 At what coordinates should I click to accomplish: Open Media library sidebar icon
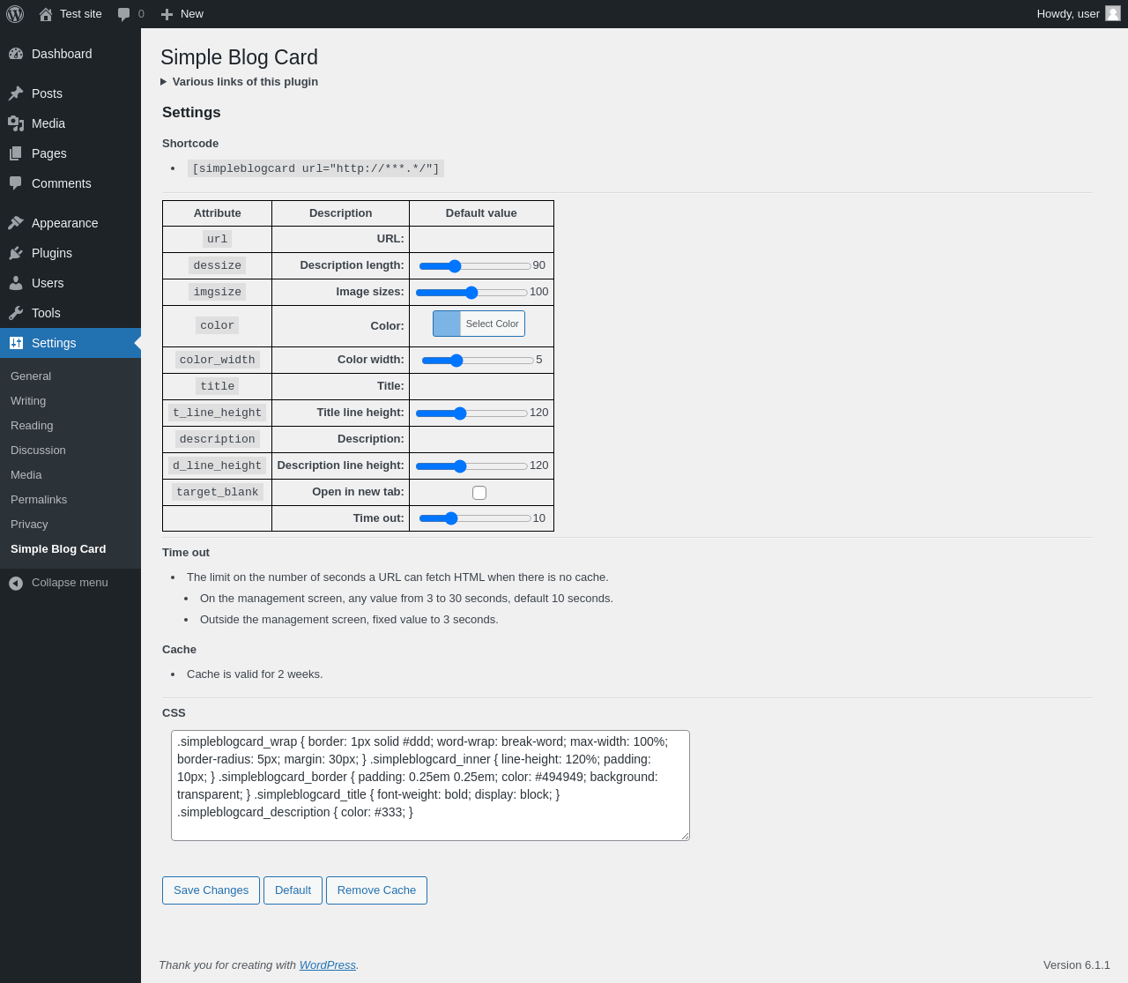tap(16, 123)
